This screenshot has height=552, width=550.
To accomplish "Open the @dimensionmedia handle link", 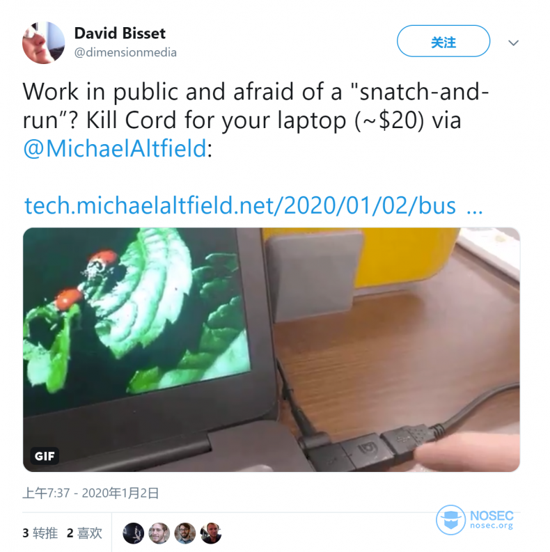I will [125, 52].
